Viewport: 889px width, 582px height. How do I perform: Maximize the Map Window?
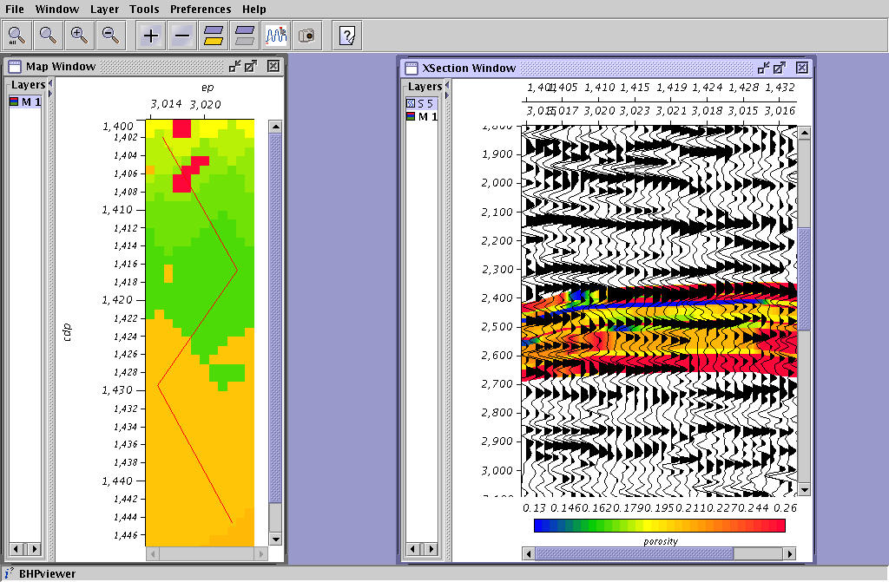pyautogui.click(x=251, y=66)
